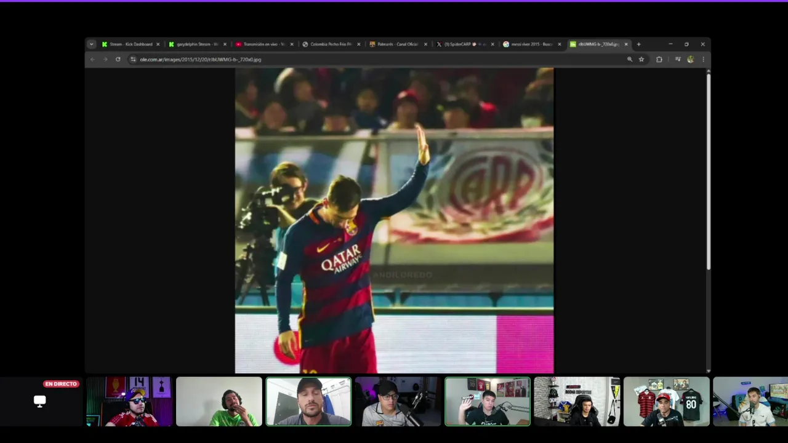Image resolution: width=788 pixels, height=443 pixels.
Task: Close the Stream - Kick Dashboard tab
Action: click(x=158, y=44)
